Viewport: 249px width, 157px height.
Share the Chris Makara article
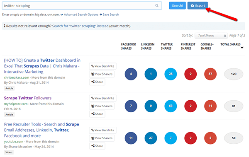tap(97, 82)
